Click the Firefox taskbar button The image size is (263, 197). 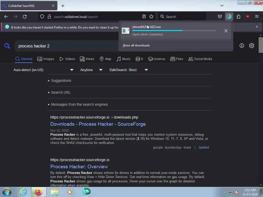(x=39, y=192)
